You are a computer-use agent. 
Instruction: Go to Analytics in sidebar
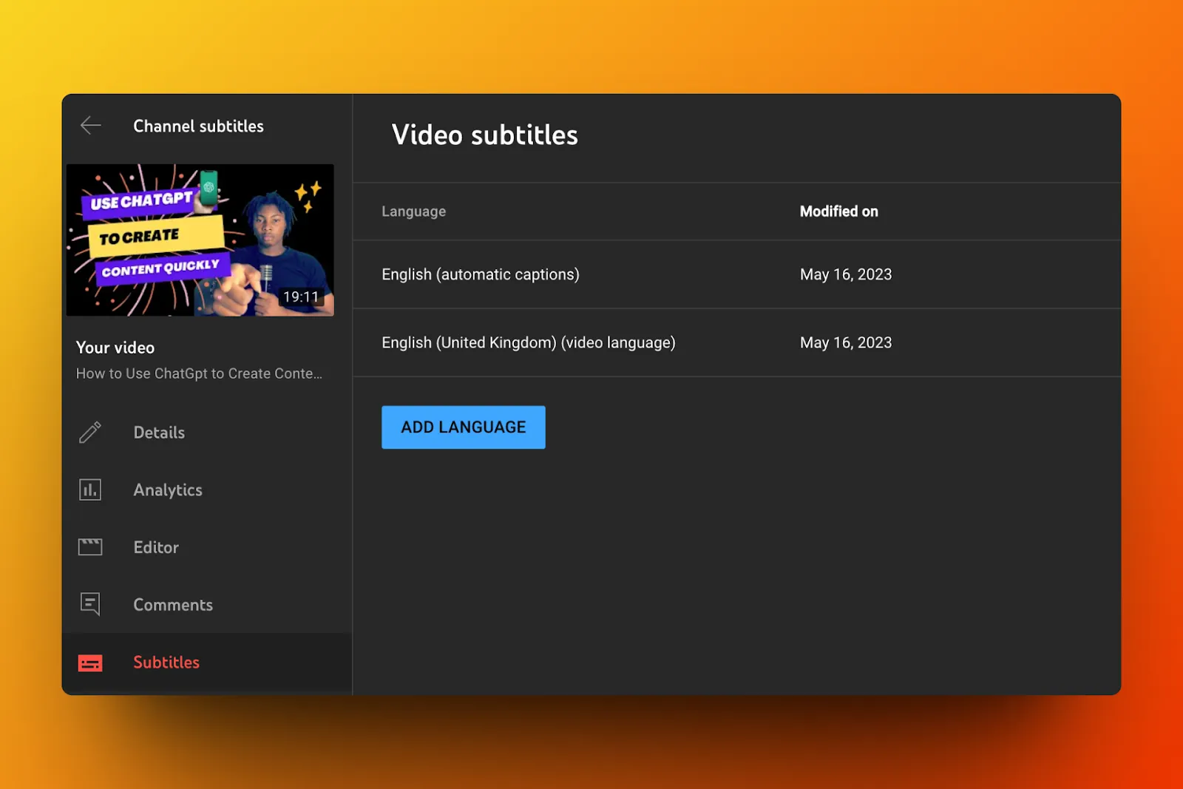[168, 490]
